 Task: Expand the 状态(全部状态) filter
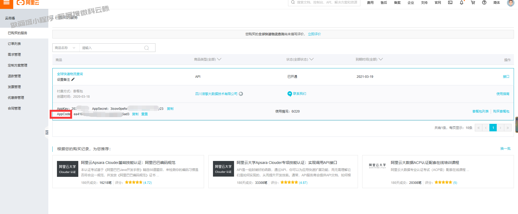coord(300,59)
